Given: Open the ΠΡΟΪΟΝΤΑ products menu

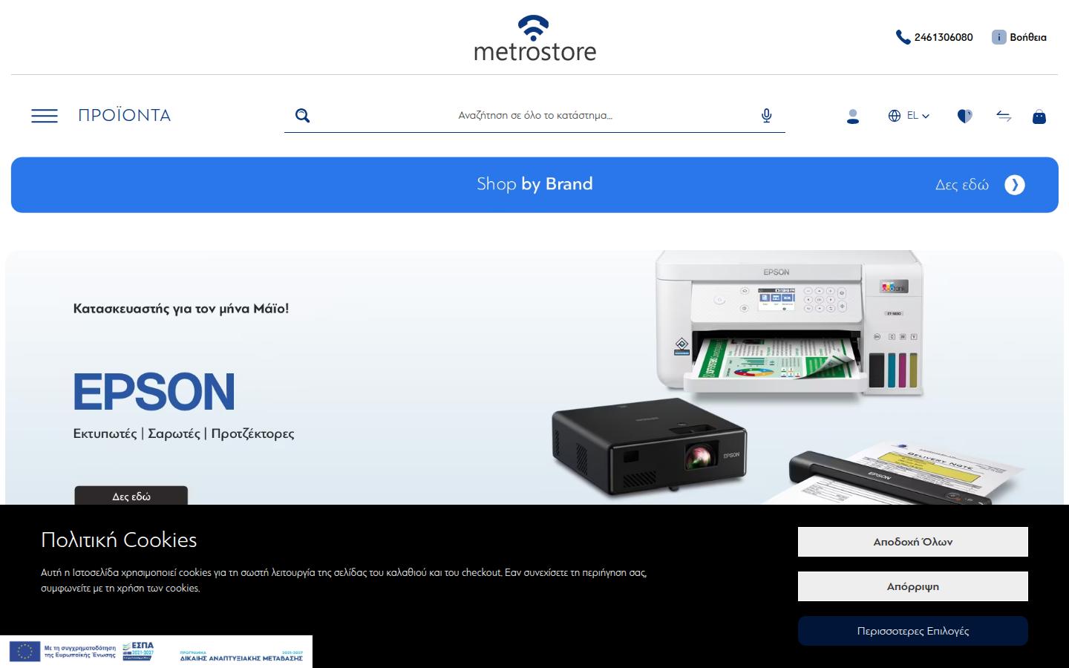Looking at the screenshot, I should (124, 116).
